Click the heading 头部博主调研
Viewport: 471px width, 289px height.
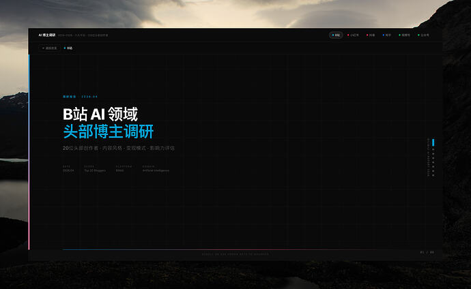point(109,132)
